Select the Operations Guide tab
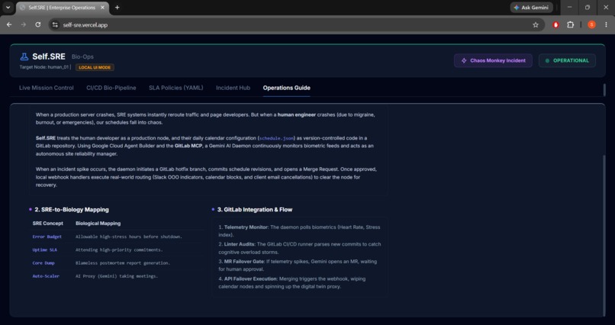615x325 pixels. click(x=286, y=88)
